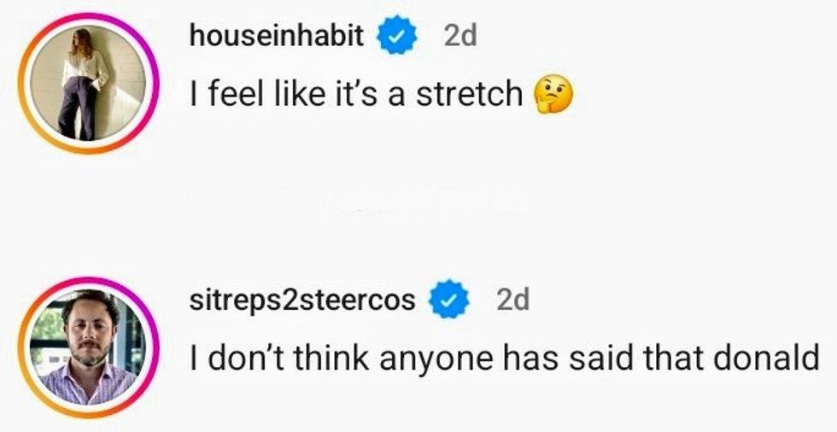The image size is (837, 432).
Task: Select the comment "I feel like it's a stretch"
Action: (357, 94)
